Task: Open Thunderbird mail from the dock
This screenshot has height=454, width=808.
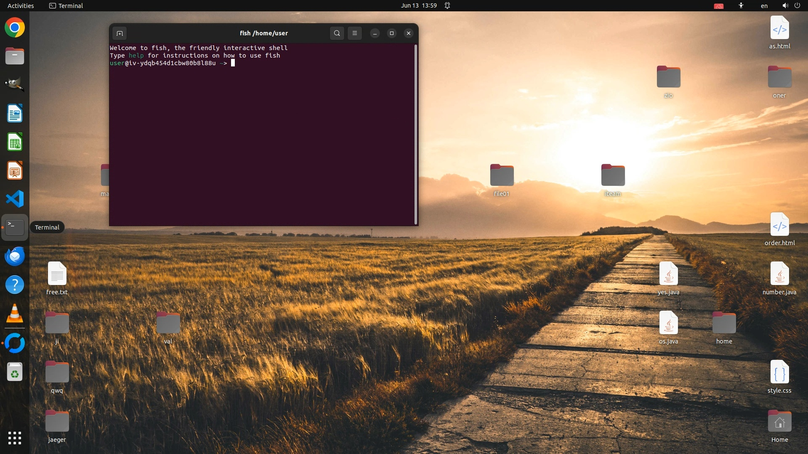Action: pyautogui.click(x=15, y=256)
